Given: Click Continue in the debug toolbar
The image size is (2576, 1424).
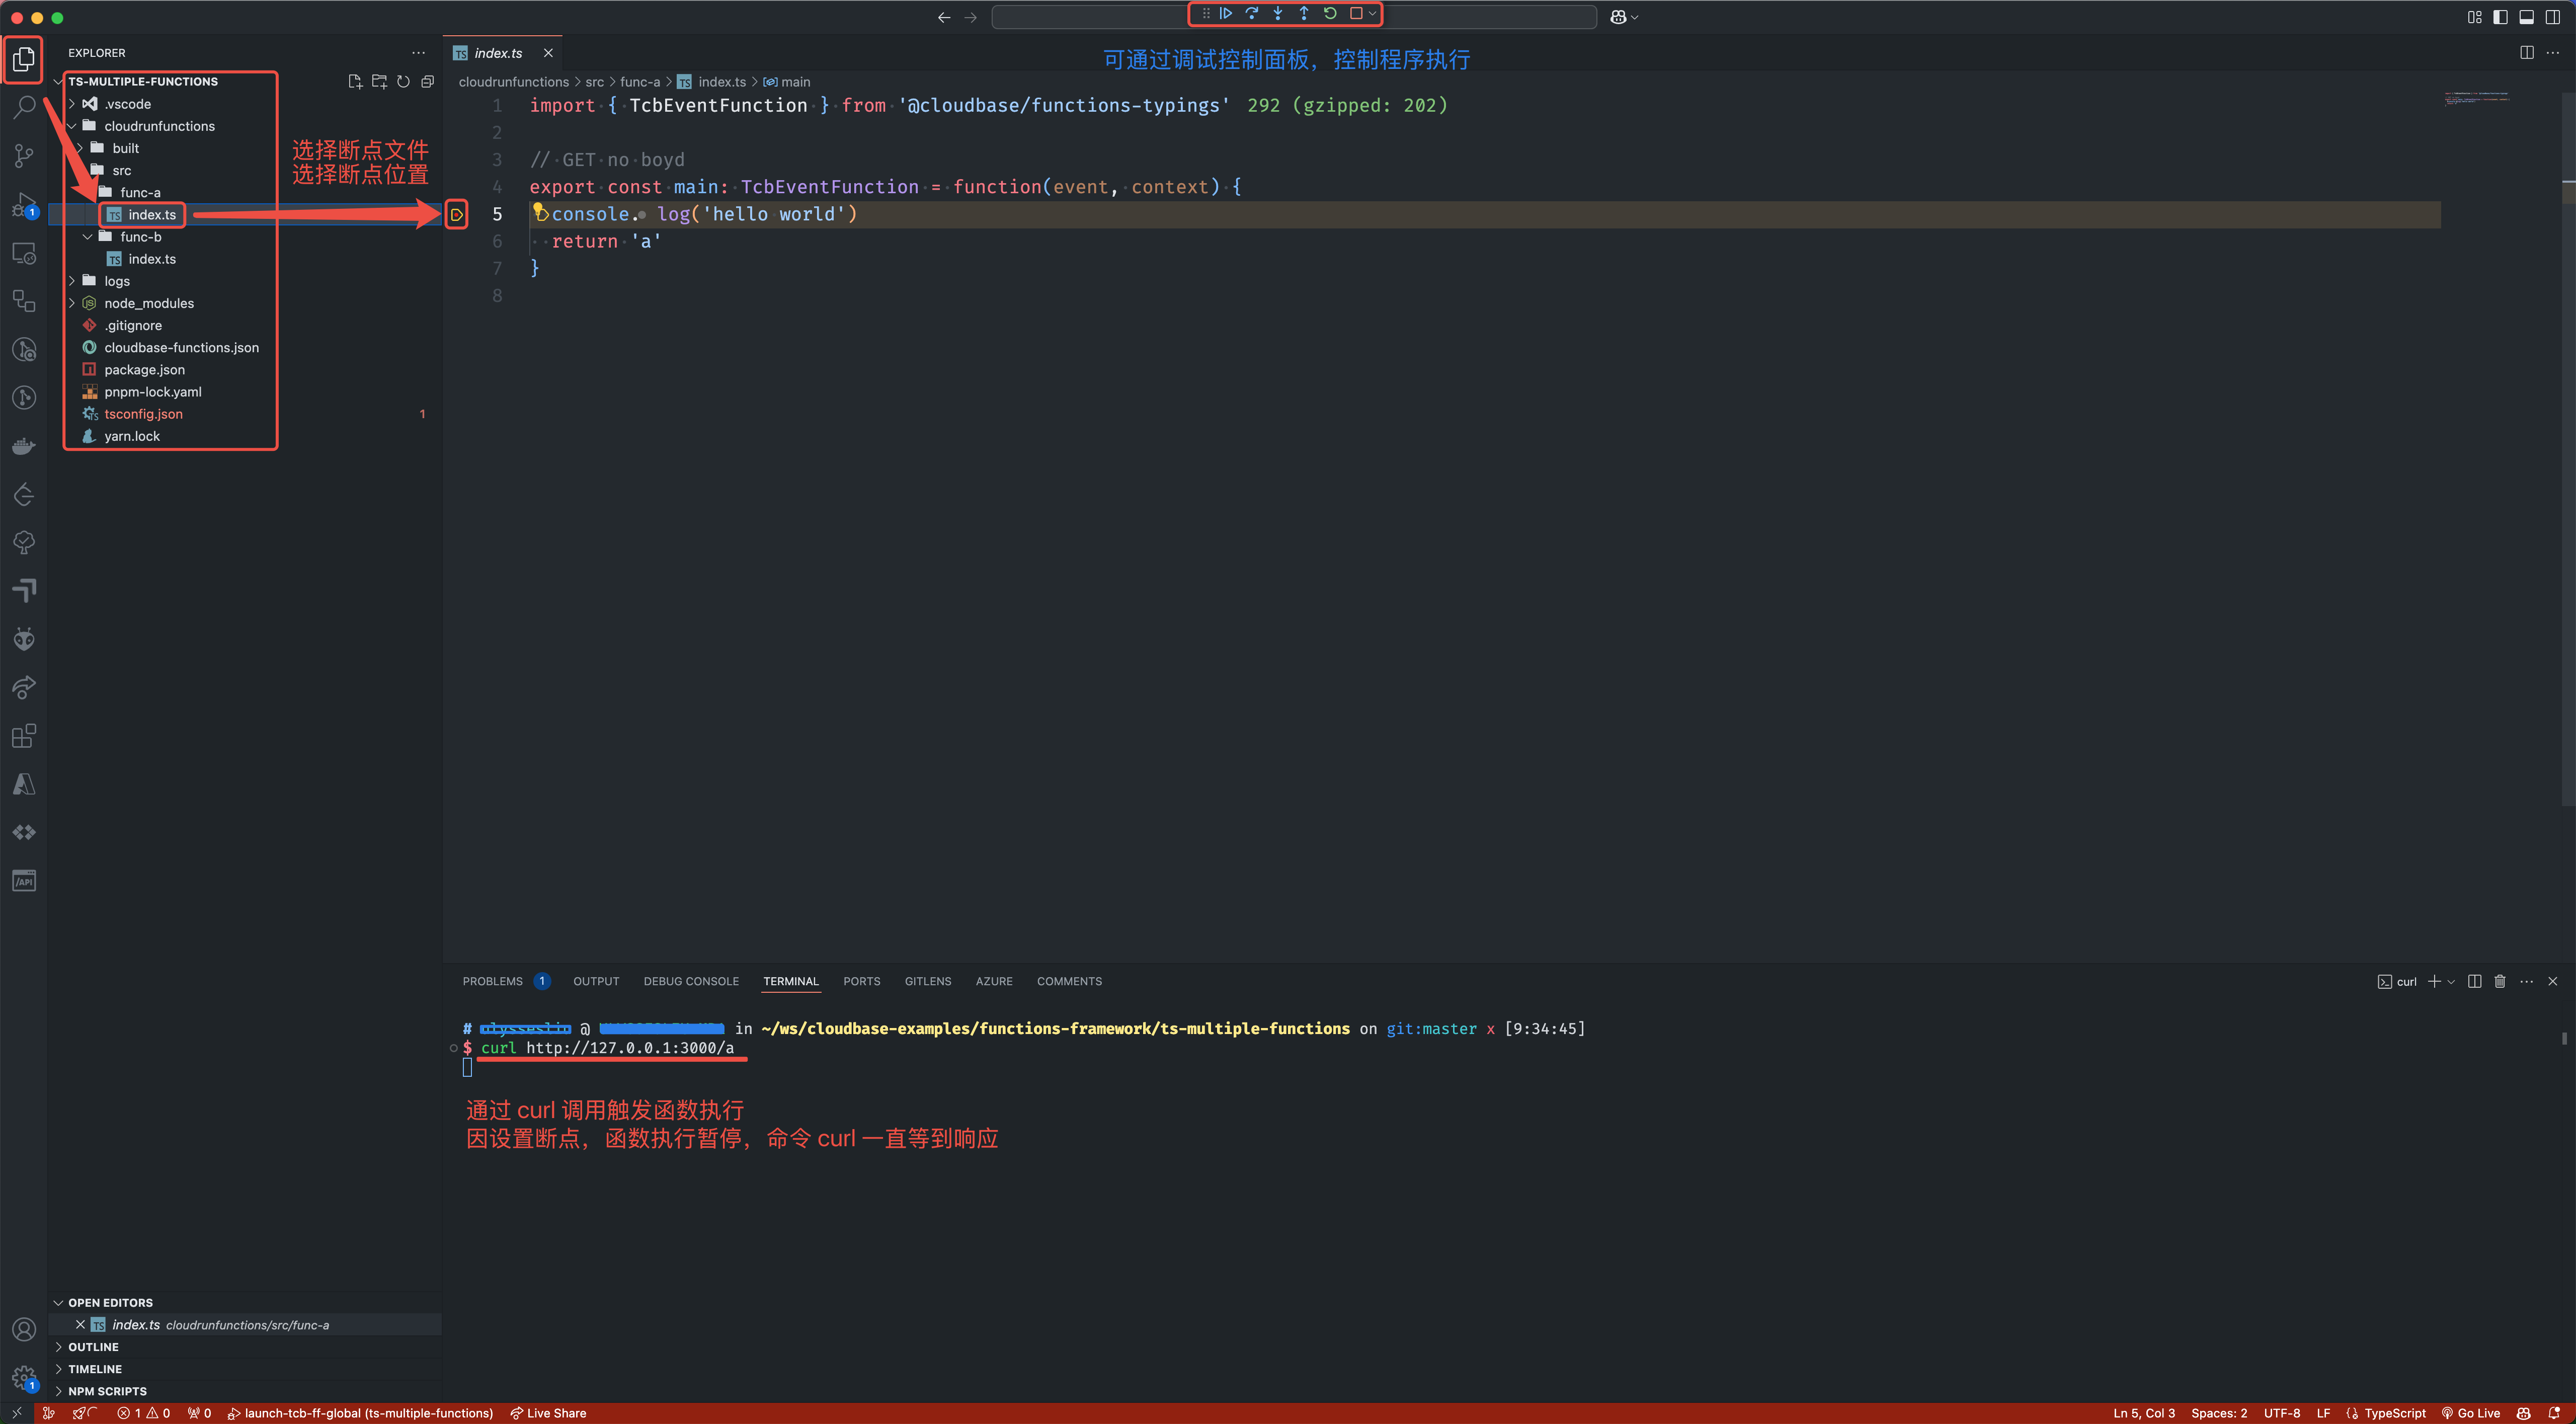Looking at the screenshot, I should (x=1225, y=14).
